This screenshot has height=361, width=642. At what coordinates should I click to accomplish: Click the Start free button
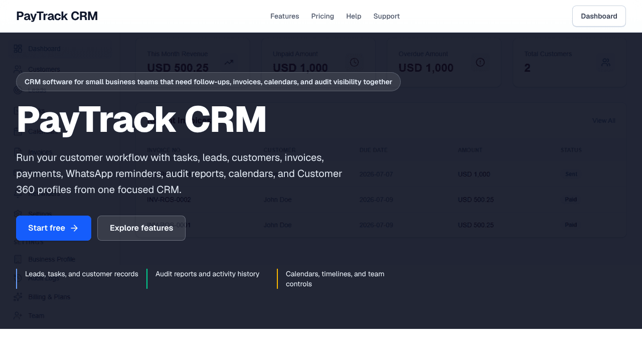pyautogui.click(x=54, y=228)
